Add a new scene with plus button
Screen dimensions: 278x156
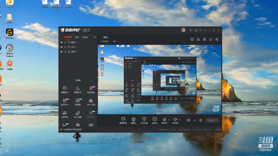(x=95, y=37)
